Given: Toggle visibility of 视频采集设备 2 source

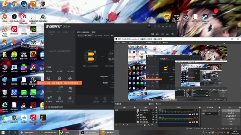Looking at the screenshot, I should click(x=153, y=110).
